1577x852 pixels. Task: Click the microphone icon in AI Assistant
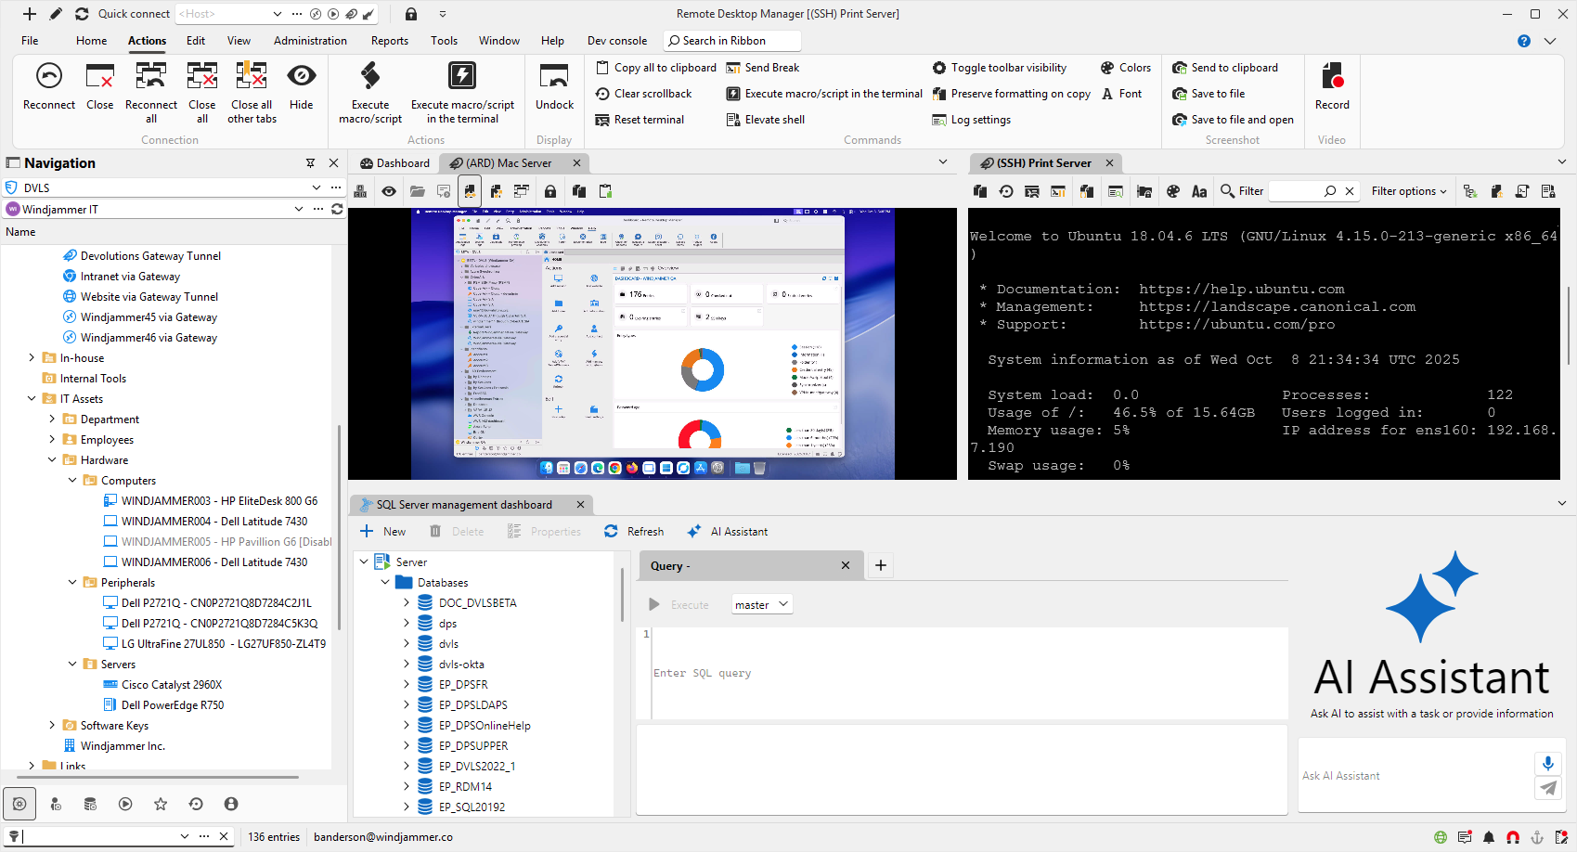[x=1547, y=763]
